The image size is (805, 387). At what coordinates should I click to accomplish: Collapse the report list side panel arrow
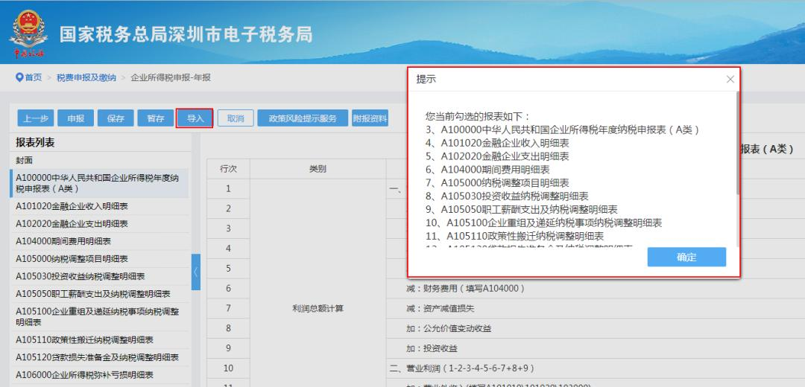point(196,272)
